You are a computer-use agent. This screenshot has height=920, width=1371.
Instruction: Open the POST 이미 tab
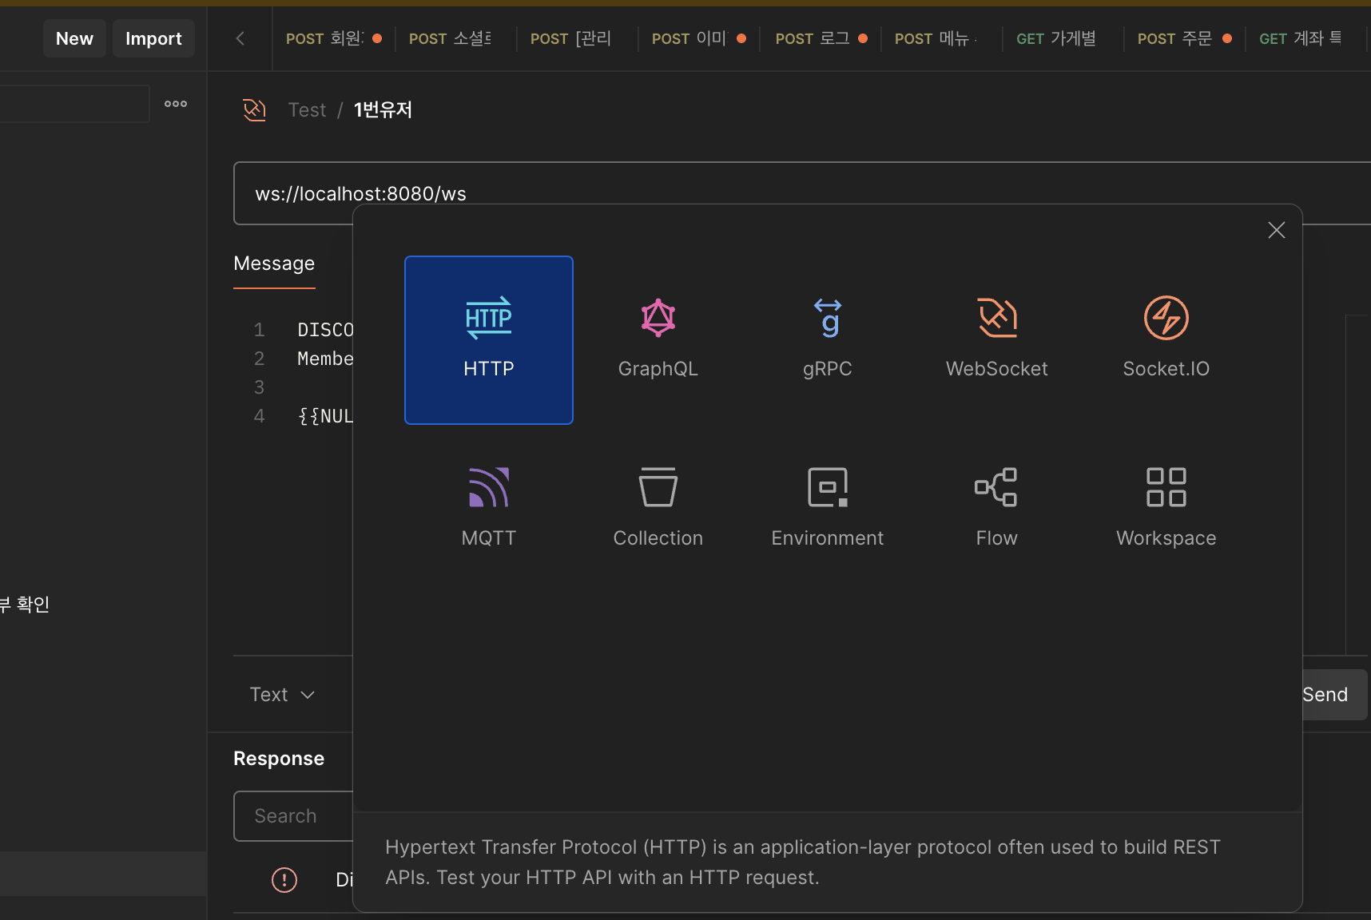[698, 38]
